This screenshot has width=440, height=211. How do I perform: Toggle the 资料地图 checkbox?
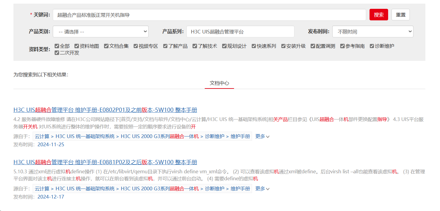click(77, 46)
